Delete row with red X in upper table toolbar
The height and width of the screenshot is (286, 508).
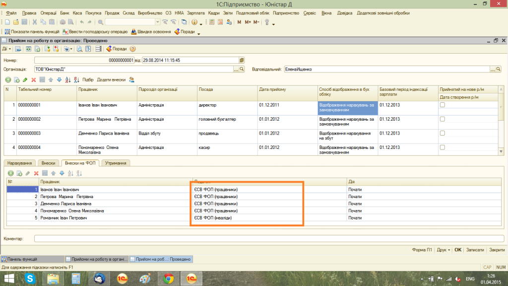point(34,80)
